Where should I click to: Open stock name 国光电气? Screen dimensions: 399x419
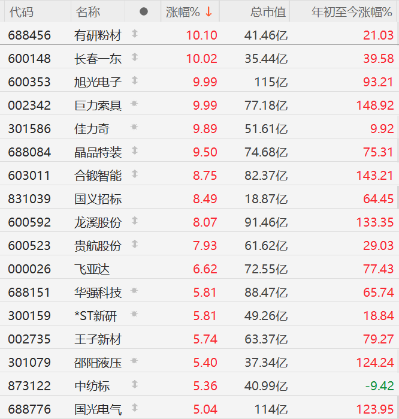tap(98, 409)
